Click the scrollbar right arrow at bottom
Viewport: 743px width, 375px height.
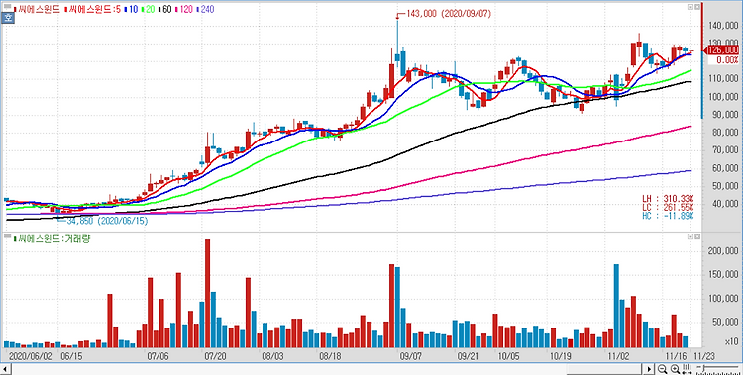point(649,369)
